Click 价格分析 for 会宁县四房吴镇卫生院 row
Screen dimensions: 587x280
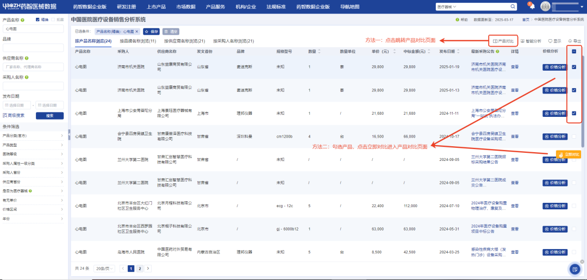point(555,136)
